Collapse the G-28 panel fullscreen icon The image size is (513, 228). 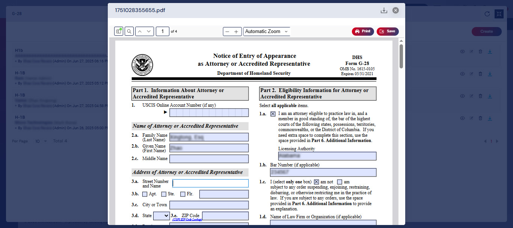click(499, 14)
